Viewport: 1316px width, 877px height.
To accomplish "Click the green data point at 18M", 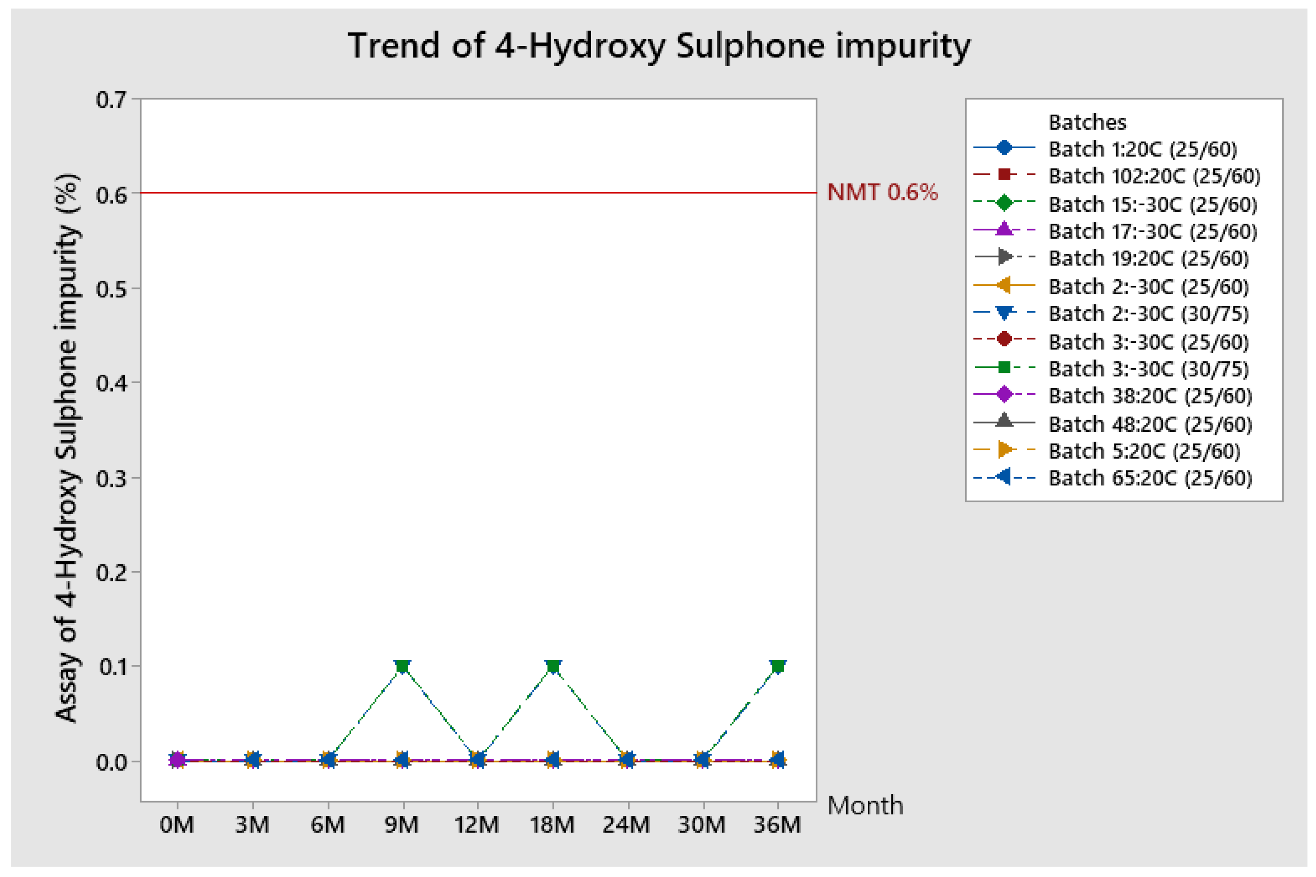I will click(x=553, y=665).
